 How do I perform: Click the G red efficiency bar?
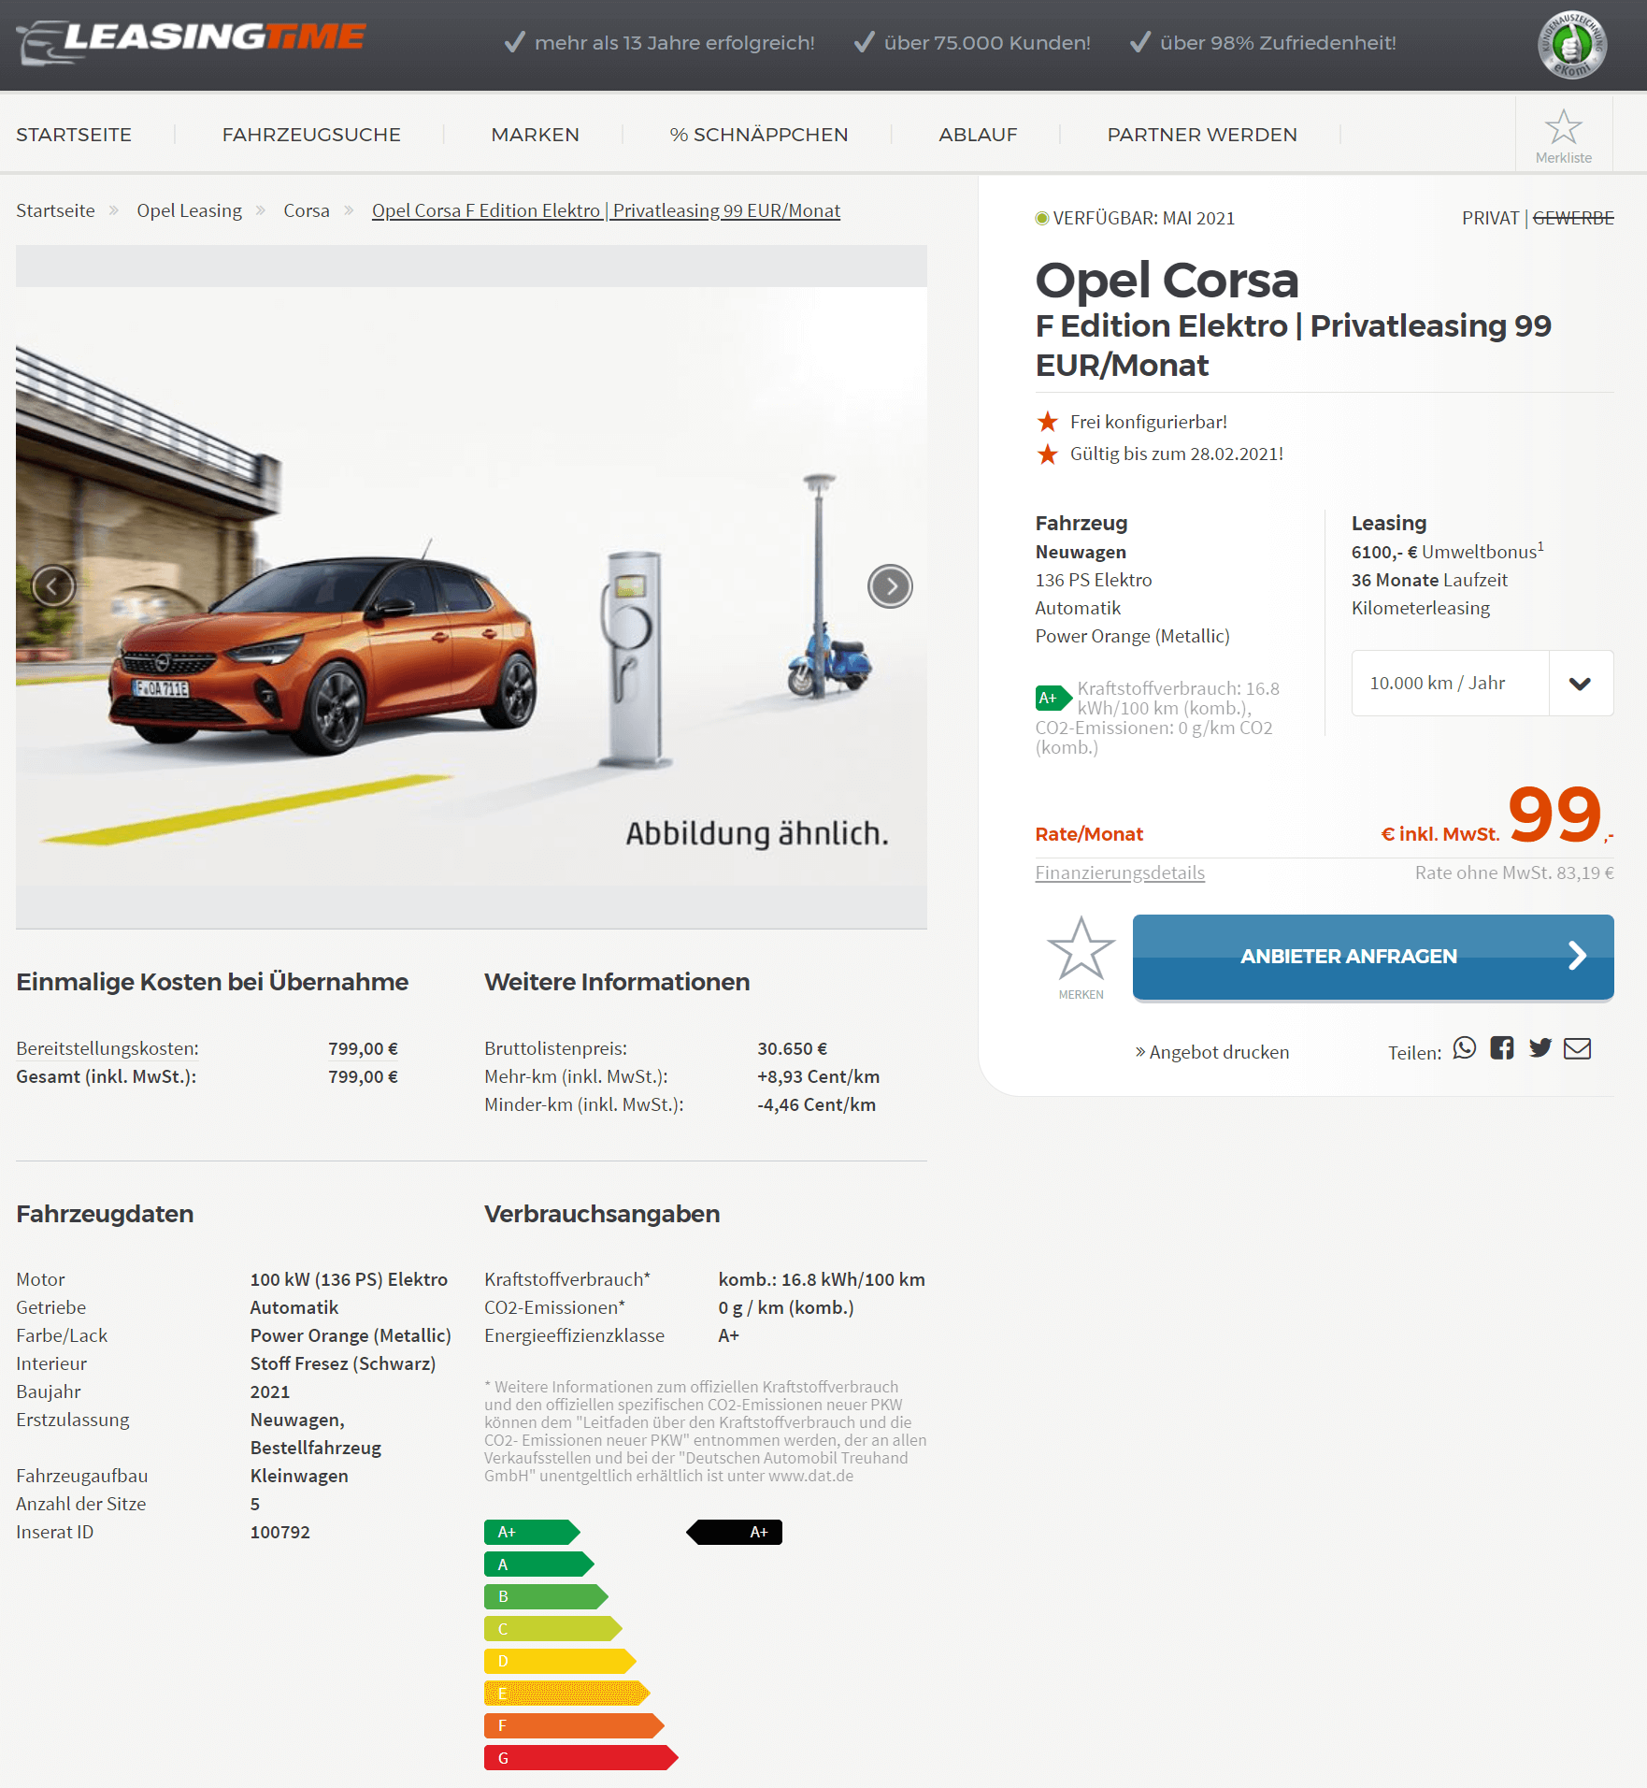(x=581, y=1758)
